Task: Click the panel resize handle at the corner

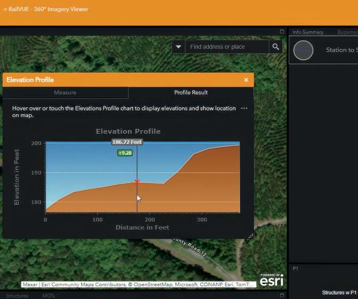Action: pyautogui.click(x=251, y=236)
